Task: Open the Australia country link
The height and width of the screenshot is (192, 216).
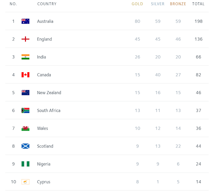Action: point(45,21)
